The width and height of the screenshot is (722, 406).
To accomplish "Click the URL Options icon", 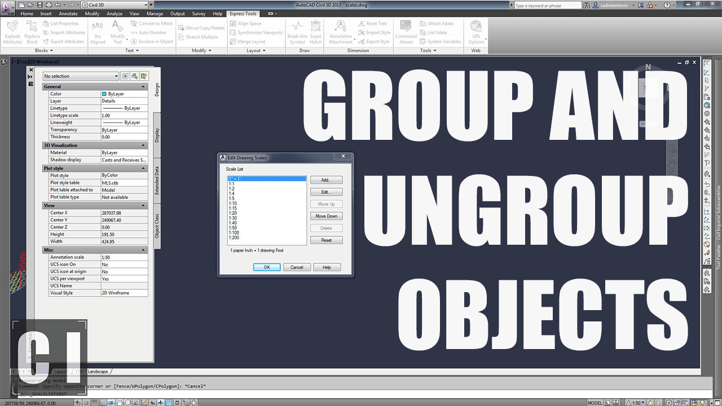I will (x=476, y=32).
